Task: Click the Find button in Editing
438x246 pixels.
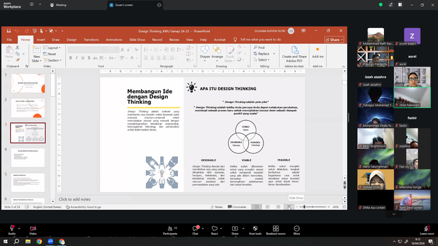Action: [259, 47]
